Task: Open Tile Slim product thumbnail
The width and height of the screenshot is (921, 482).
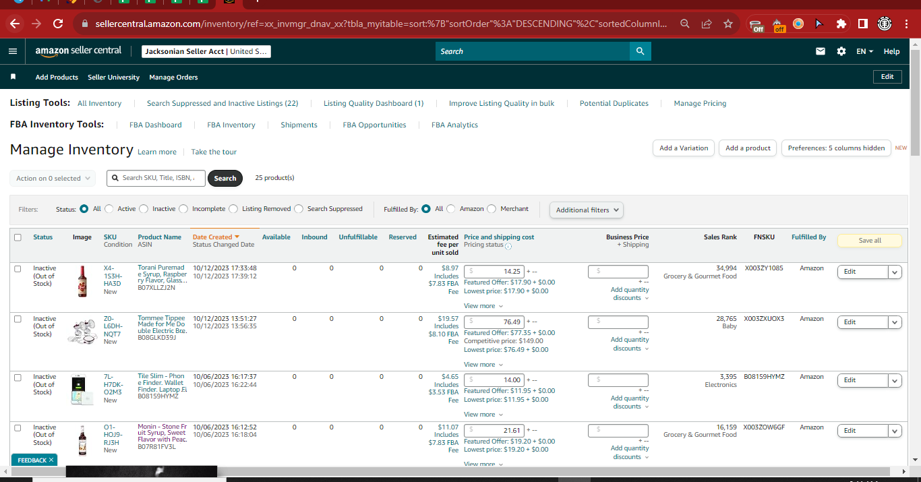Action: coord(82,390)
